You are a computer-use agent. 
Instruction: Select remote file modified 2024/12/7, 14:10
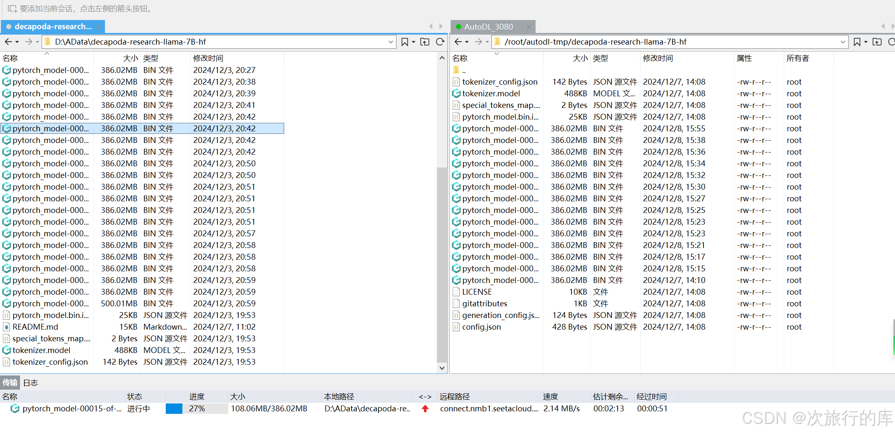pyautogui.click(x=642, y=280)
